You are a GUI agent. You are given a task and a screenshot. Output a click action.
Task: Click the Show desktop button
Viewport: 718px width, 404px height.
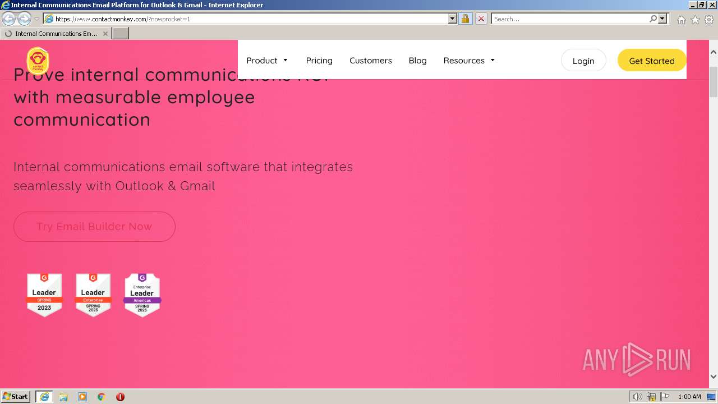(712, 397)
